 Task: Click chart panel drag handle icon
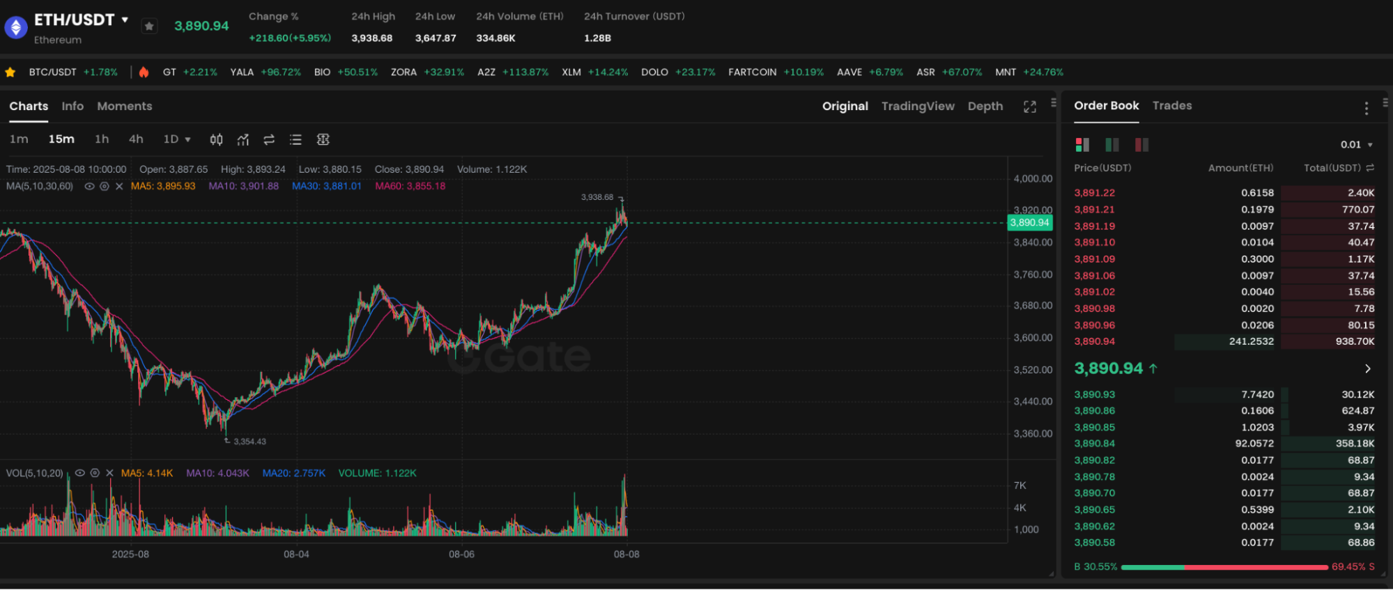tap(1054, 102)
